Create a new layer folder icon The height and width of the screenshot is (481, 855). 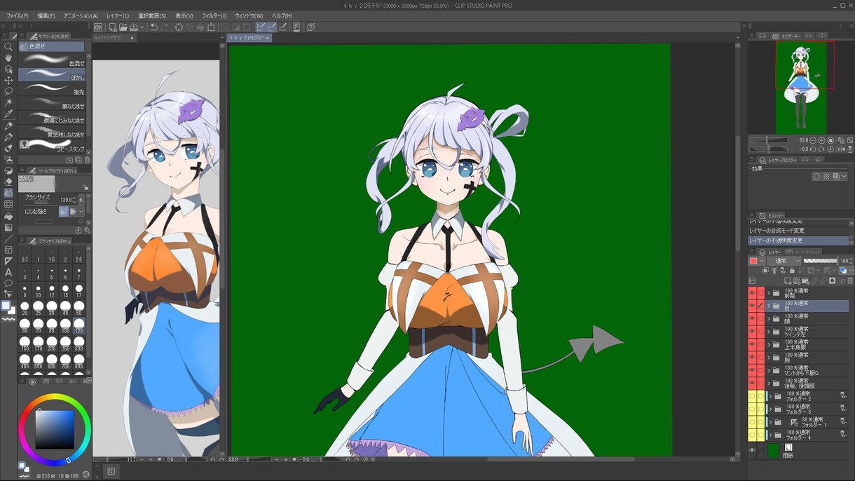805,281
